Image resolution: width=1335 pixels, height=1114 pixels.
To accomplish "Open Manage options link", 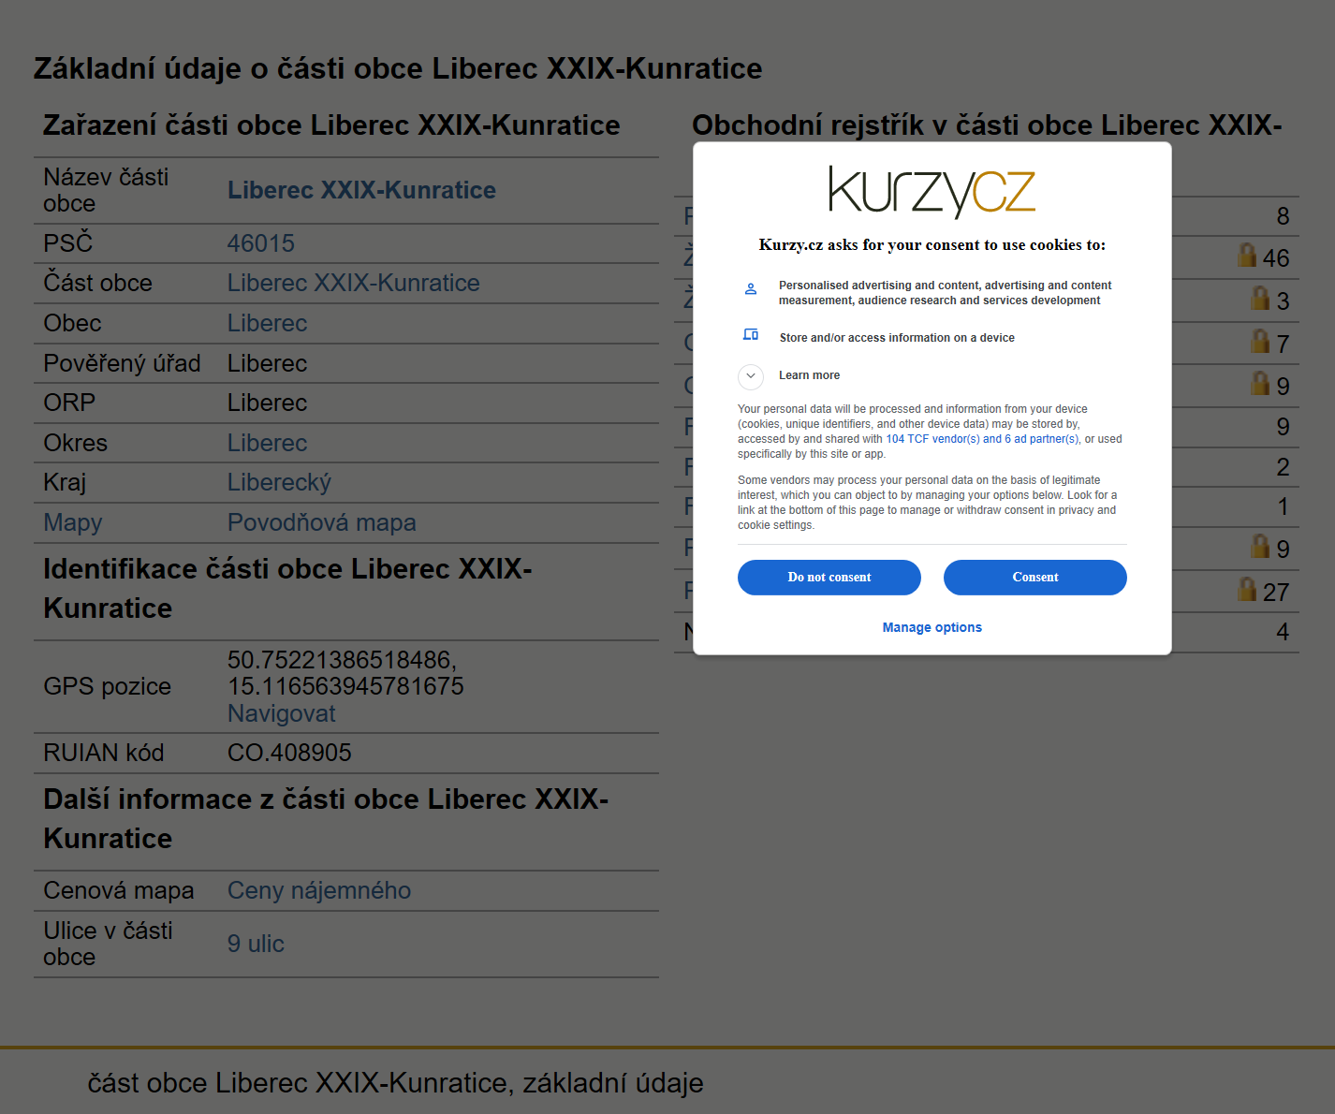I will click(932, 627).
